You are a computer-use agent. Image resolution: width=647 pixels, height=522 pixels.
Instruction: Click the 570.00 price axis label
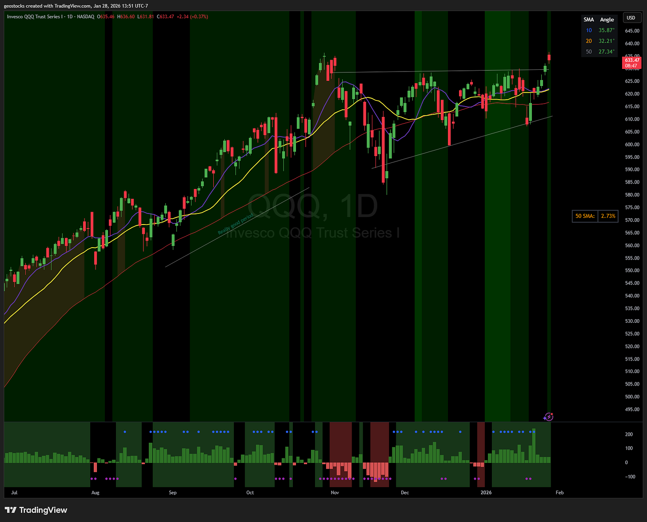point(632,220)
